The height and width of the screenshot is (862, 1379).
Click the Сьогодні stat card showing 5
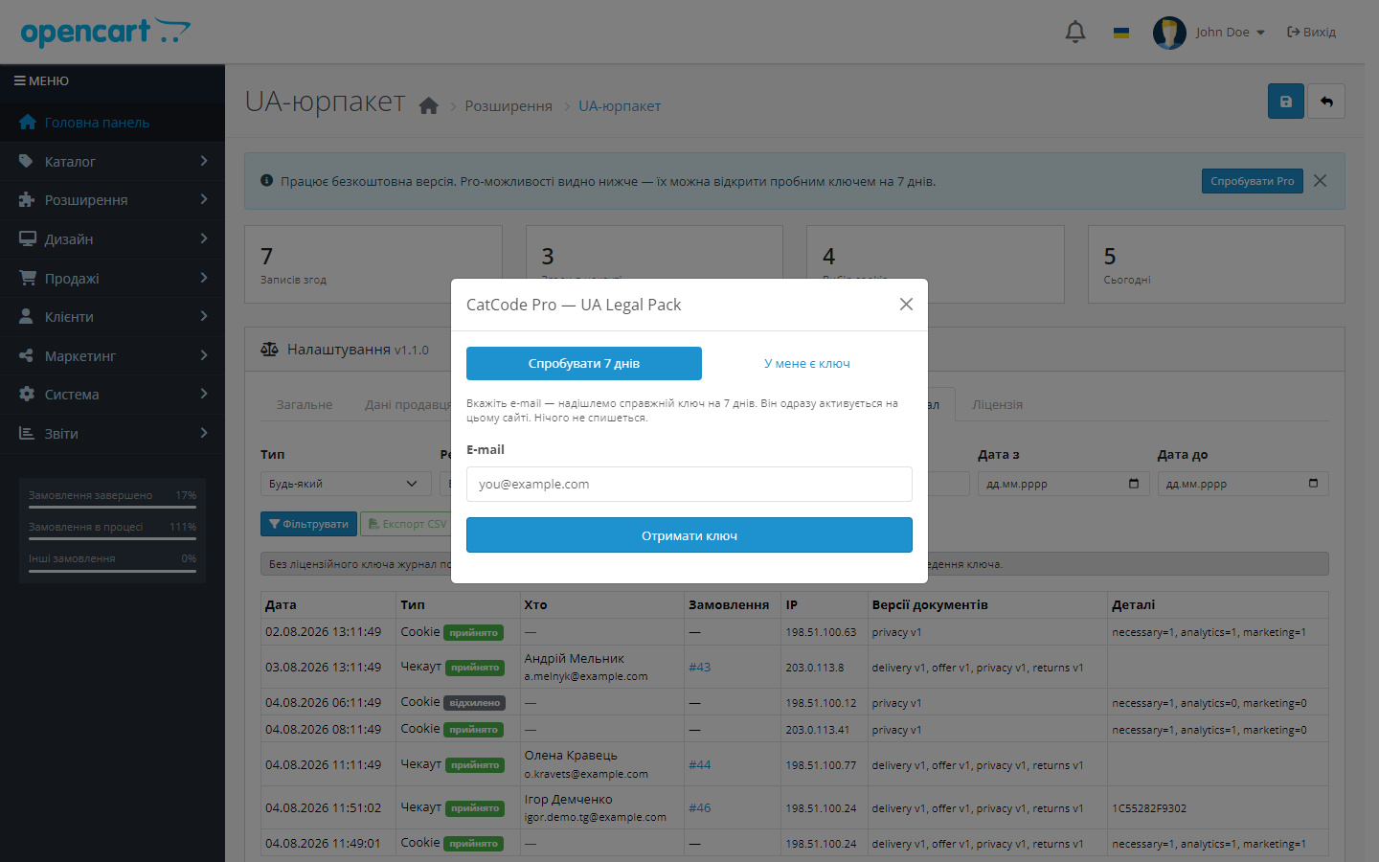1216,264
